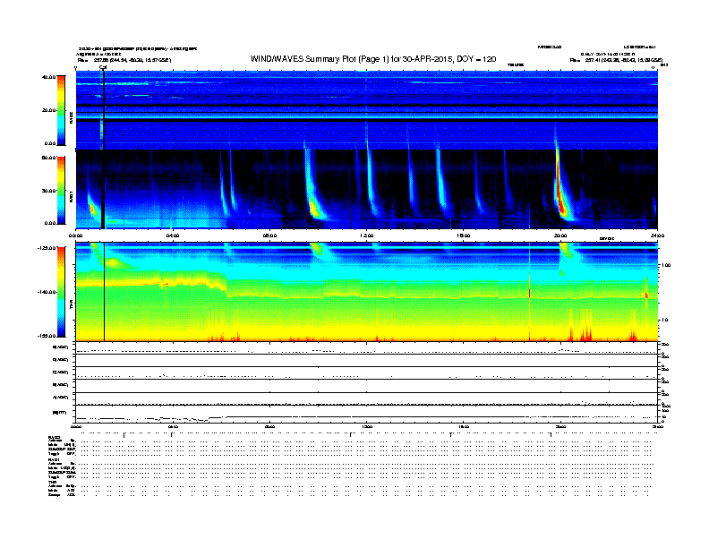Click the yellow-green burst near 10:00 in RAD1

pos(315,208)
